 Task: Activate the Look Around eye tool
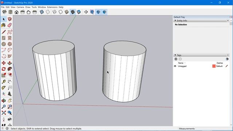coord(10,119)
